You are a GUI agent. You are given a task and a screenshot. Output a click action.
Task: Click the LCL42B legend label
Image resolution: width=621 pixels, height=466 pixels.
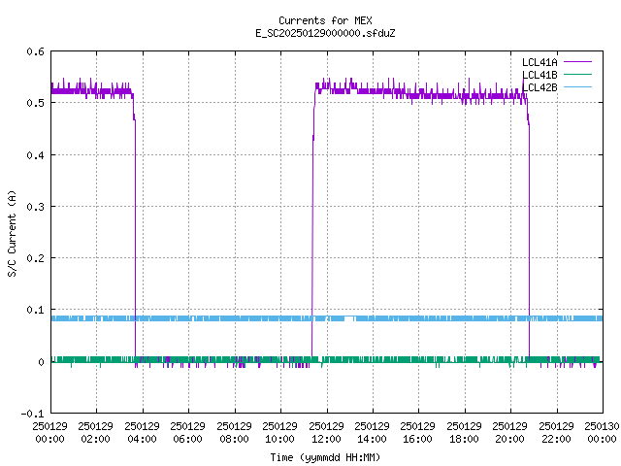[539, 87]
